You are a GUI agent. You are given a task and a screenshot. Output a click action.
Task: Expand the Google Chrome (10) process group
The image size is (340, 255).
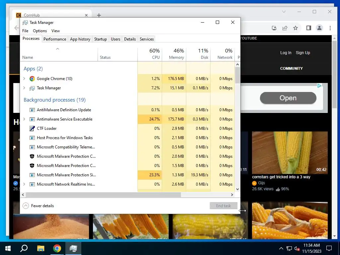pos(24,79)
